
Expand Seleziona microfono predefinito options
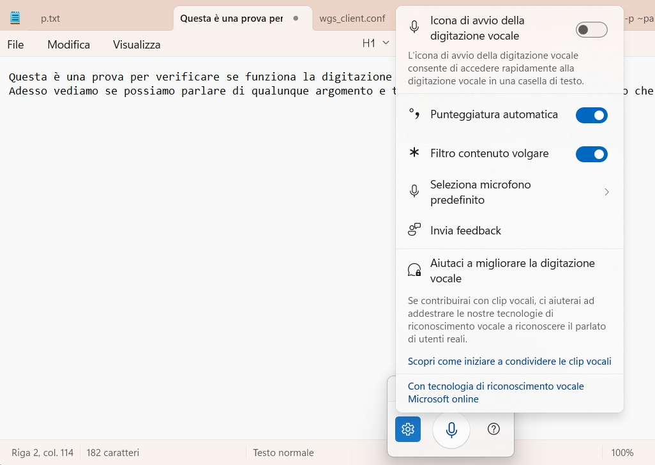pyautogui.click(x=606, y=192)
